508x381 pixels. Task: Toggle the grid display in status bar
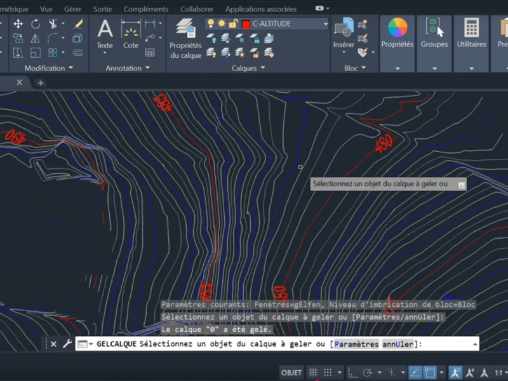pos(313,373)
